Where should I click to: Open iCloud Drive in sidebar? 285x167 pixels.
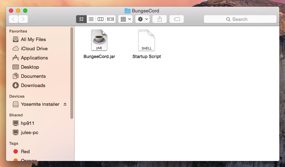[34, 48]
